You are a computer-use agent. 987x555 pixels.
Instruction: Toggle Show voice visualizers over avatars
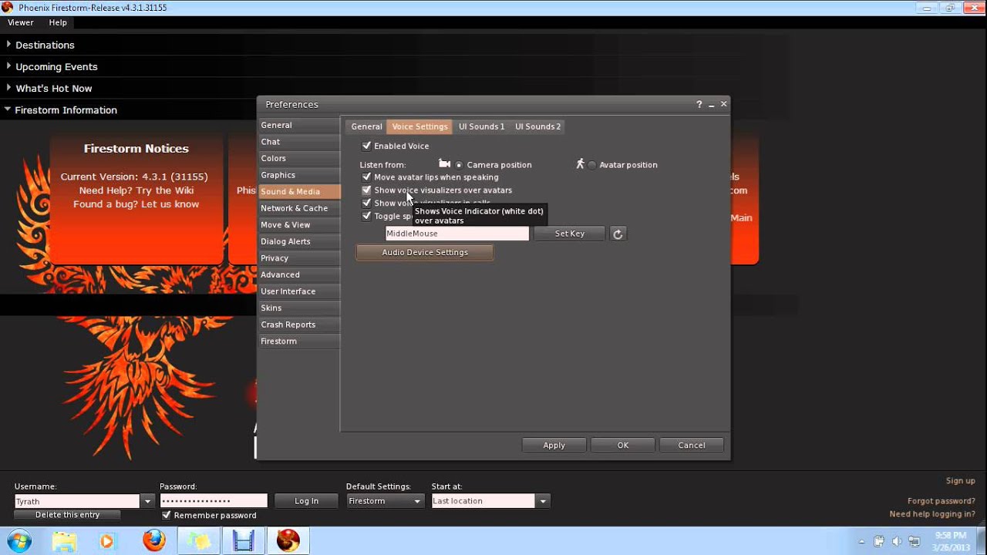pos(366,190)
